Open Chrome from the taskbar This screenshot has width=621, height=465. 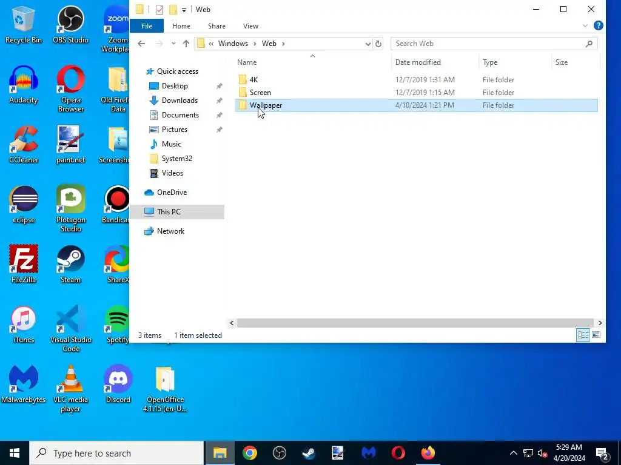pos(249,453)
